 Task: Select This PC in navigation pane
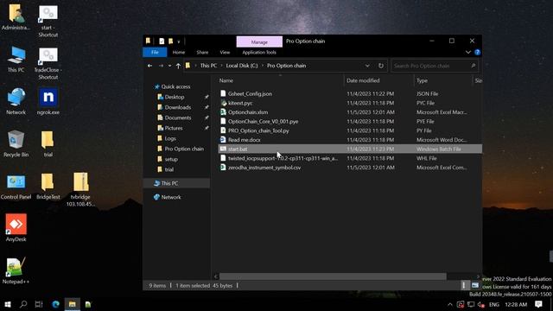click(x=169, y=183)
